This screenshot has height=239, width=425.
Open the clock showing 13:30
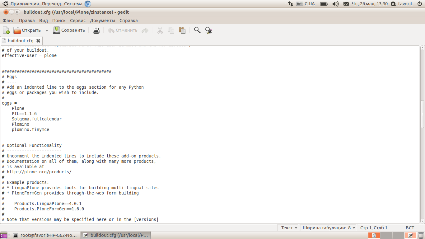click(x=370, y=4)
